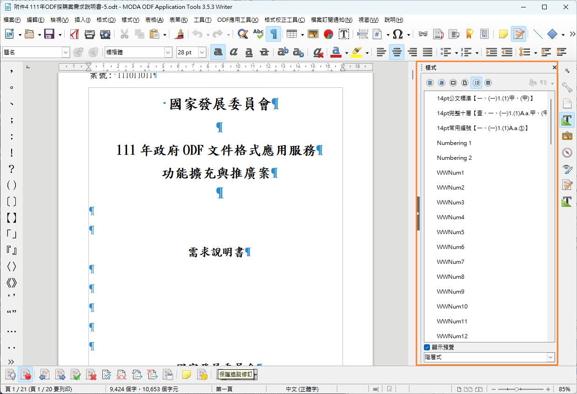Toggle formatting marks pilcrow icon
This screenshot has height=394, width=577.
[274, 34]
